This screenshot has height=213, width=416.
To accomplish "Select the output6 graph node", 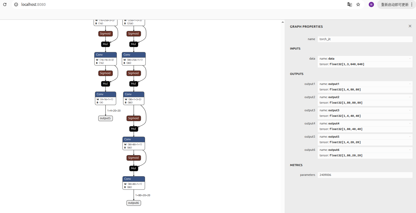I will click(x=134, y=203).
